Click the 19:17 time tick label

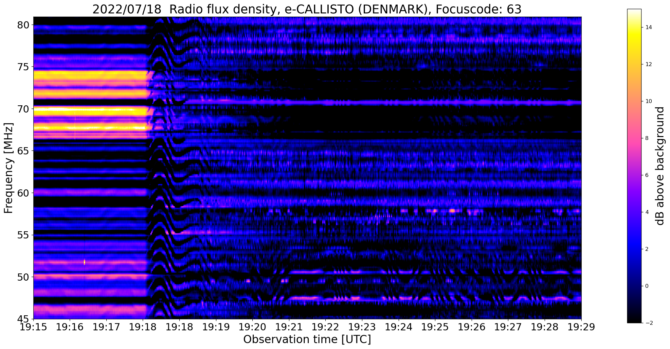click(106, 327)
